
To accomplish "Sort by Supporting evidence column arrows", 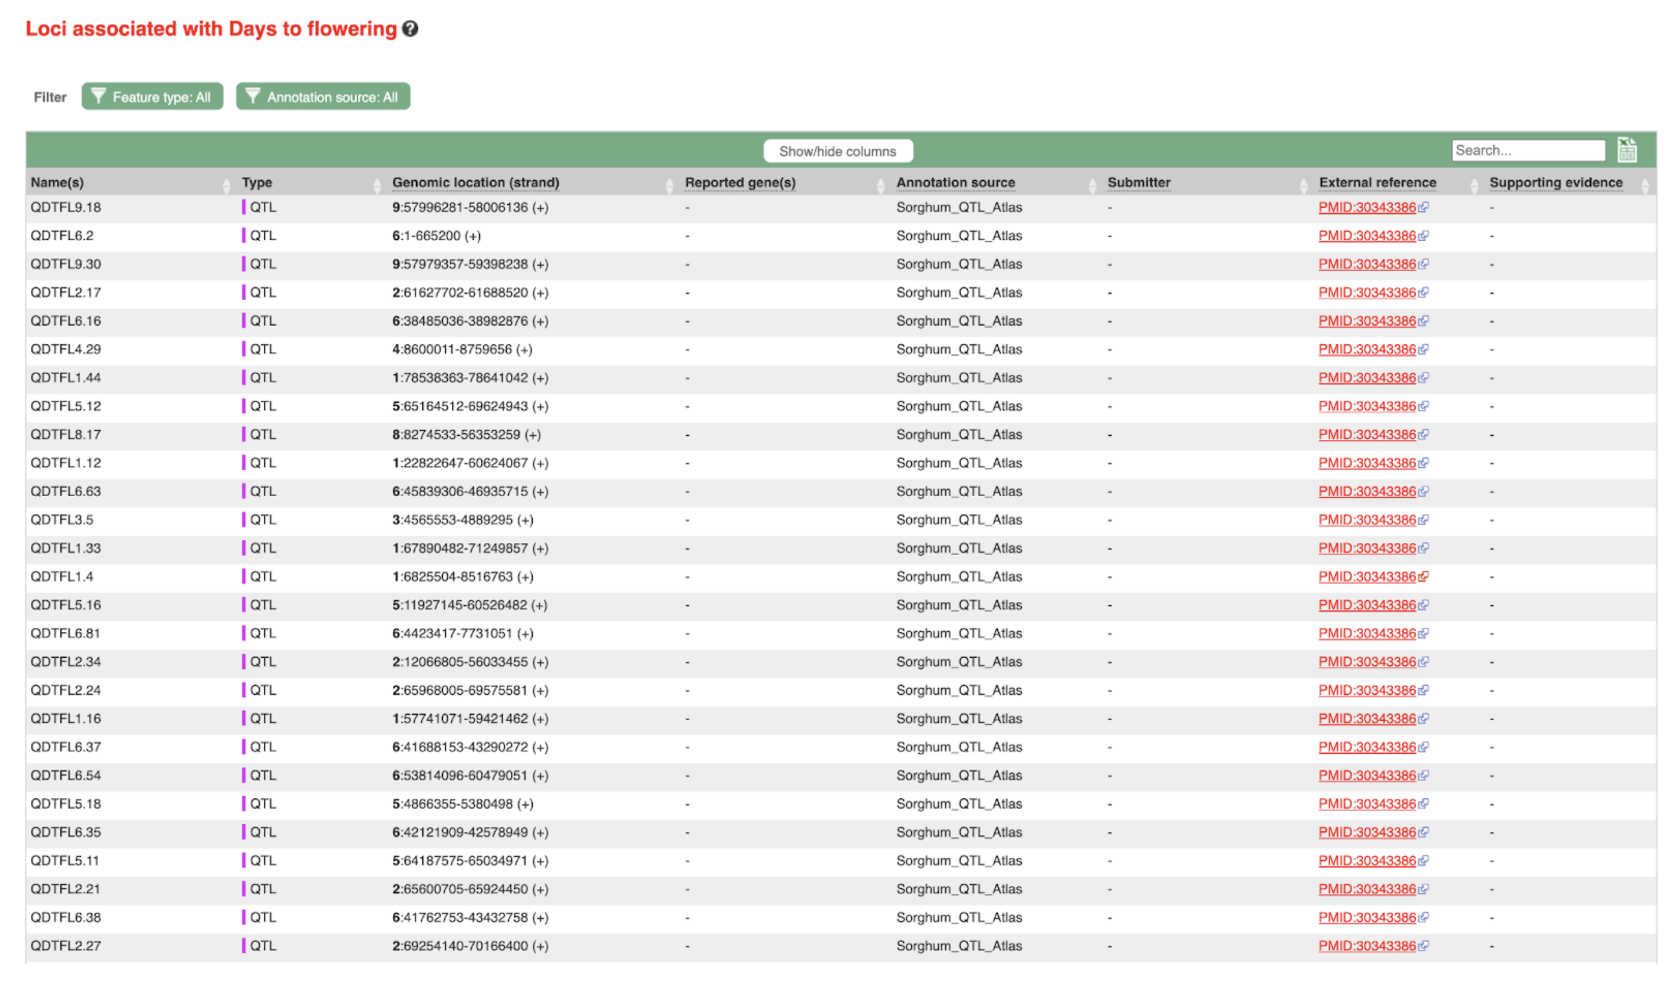I will tap(1646, 185).
